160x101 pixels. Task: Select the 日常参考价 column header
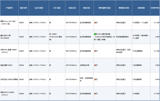click(x=155, y=8)
